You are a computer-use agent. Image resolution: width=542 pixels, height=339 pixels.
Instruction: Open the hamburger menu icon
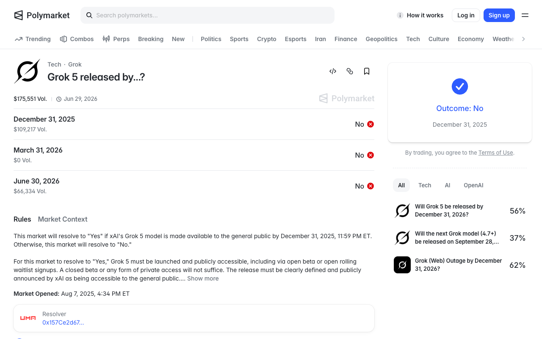525,15
